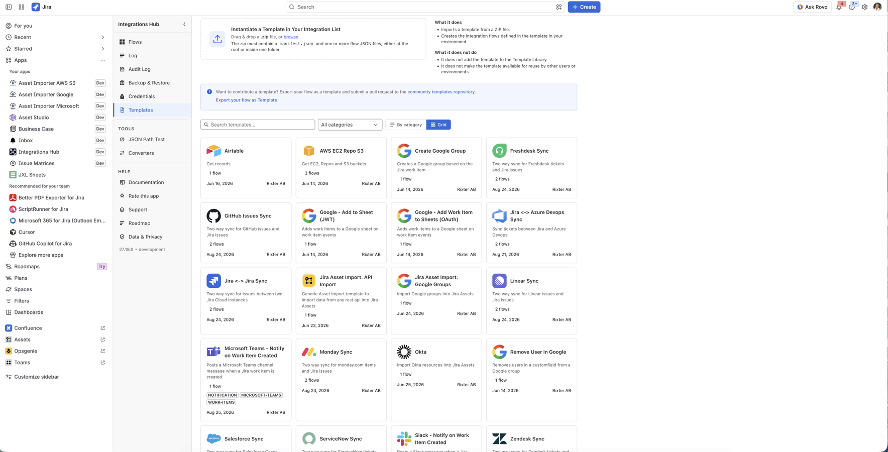Click Export your flow as Template
Screen dimensions: 888x452
tap(246, 100)
